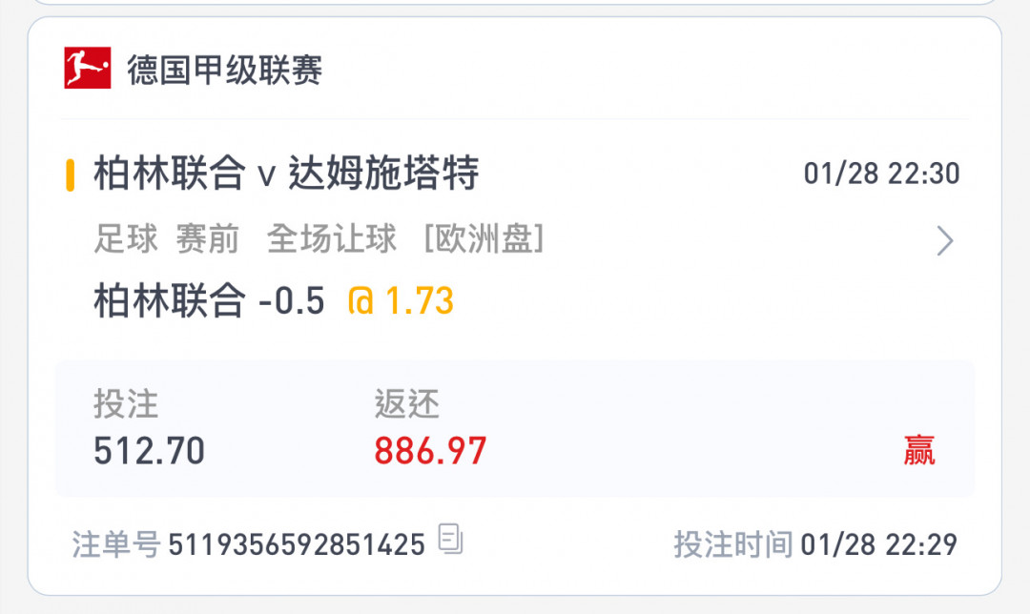The width and height of the screenshot is (1030, 614).
Task: Click the 投注 stake amount 512.70
Action: click(x=149, y=451)
